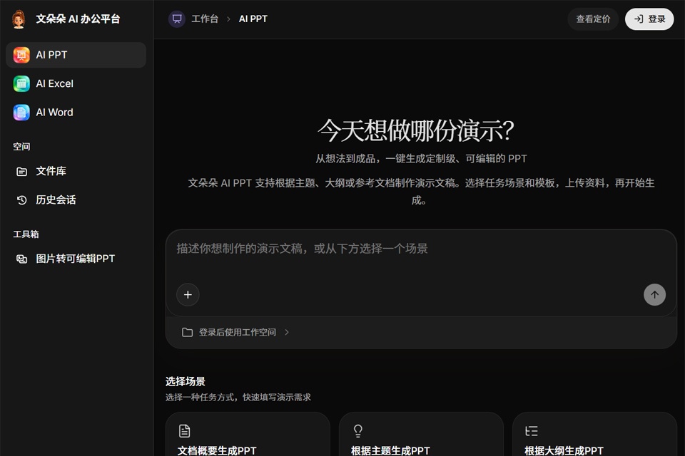Open 登录后使用工作空间 link
The width and height of the screenshot is (685, 456).
click(237, 333)
